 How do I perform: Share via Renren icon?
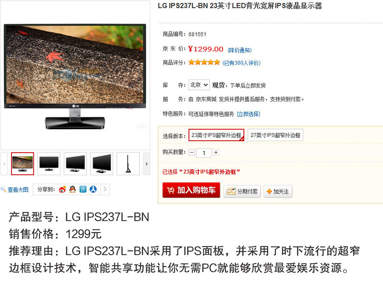pyautogui.click(x=93, y=189)
